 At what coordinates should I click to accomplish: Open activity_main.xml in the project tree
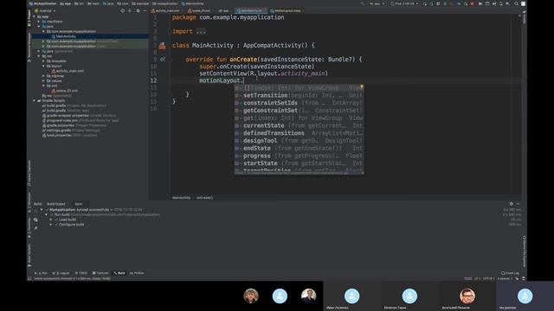(x=69, y=71)
